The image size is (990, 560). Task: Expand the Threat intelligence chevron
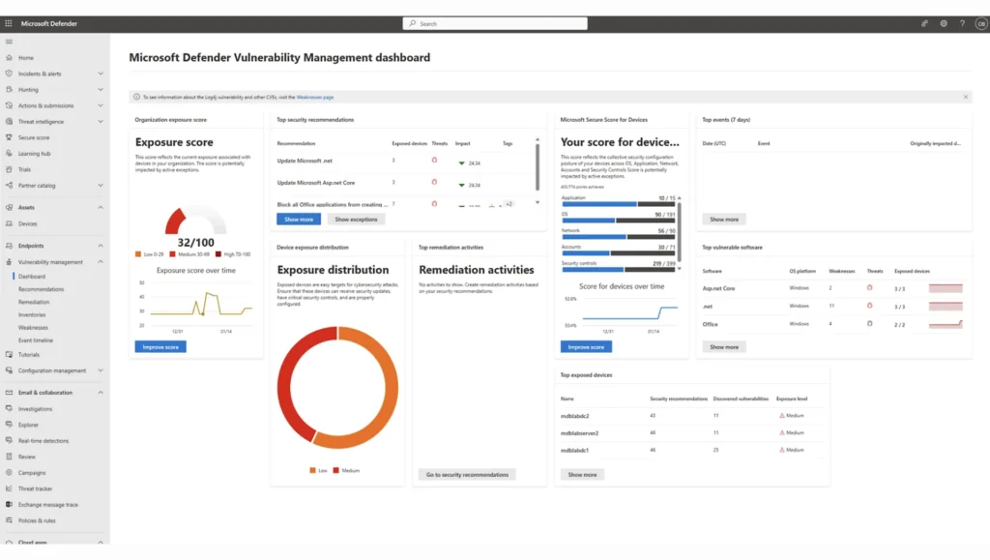(101, 121)
